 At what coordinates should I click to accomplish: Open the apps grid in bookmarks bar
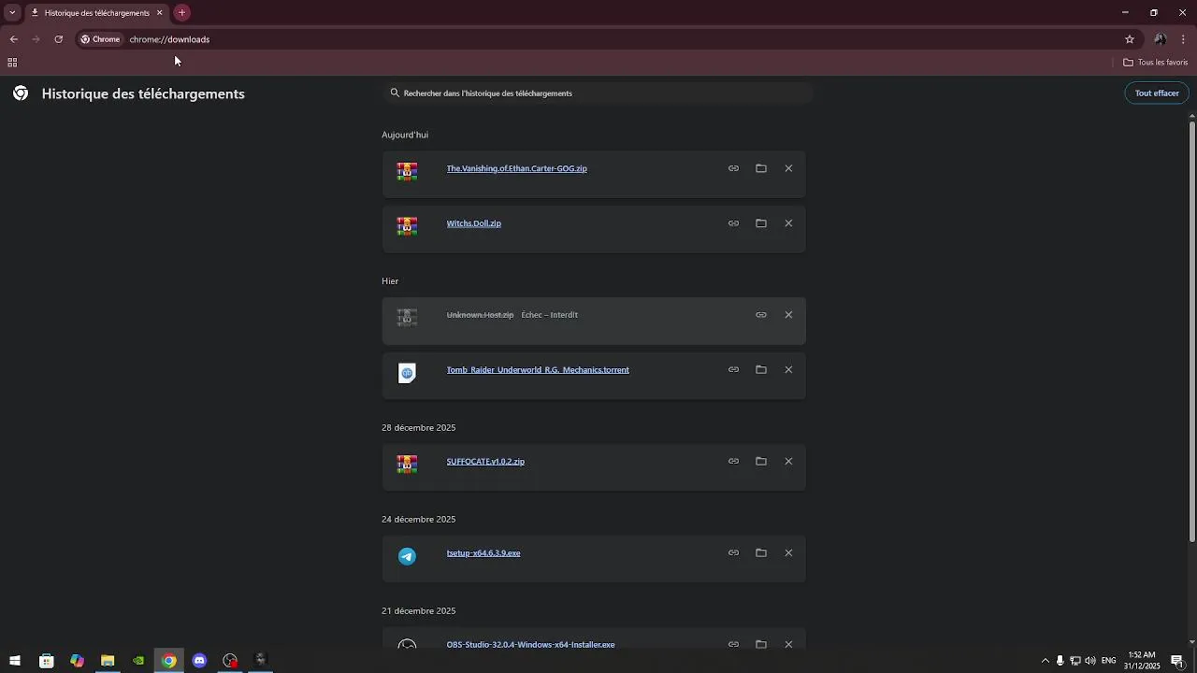coord(12,63)
